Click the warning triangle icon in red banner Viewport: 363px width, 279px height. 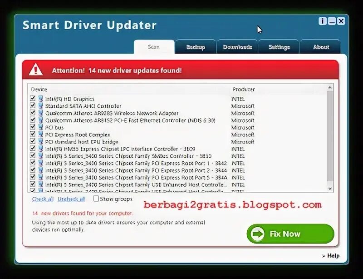(x=36, y=70)
